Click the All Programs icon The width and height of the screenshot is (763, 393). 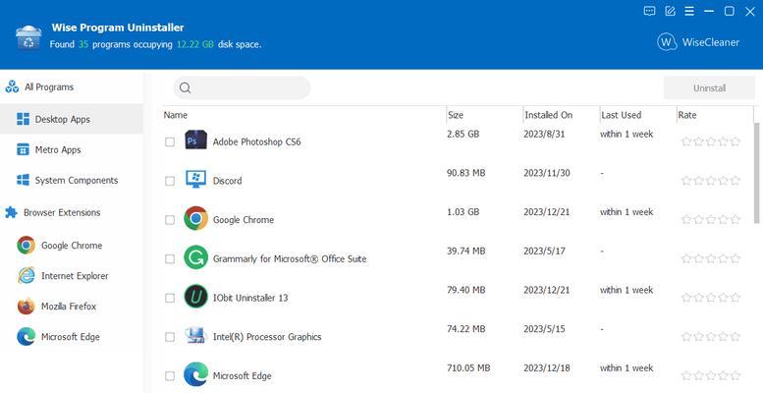point(12,87)
